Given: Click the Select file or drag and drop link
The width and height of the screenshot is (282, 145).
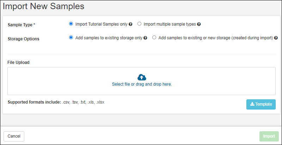Looking at the screenshot, I should point(142,84).
